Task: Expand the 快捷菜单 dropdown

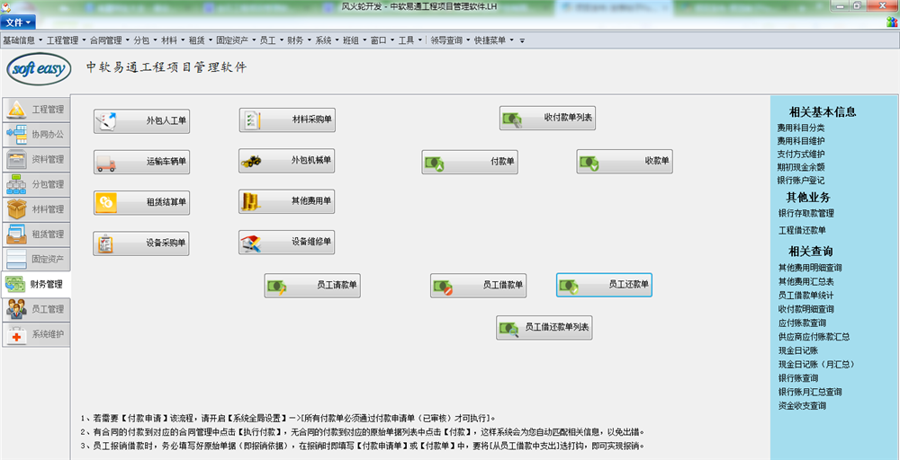Action: (492, 40)
